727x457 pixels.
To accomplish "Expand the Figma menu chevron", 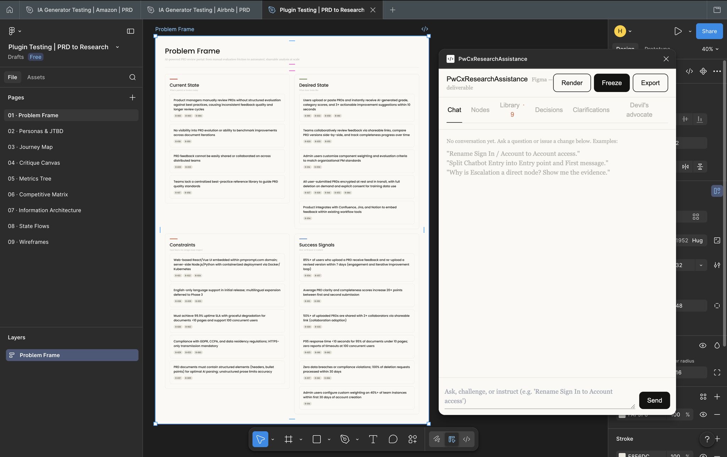I will click(x=20, y=31).
